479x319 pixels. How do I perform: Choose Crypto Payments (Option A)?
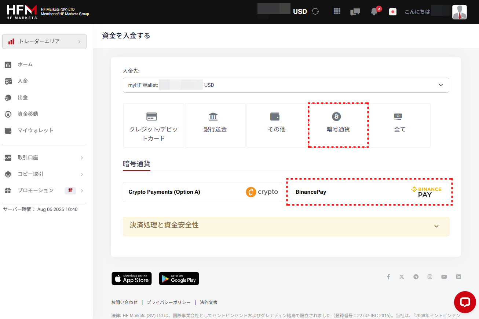(202, 192)
